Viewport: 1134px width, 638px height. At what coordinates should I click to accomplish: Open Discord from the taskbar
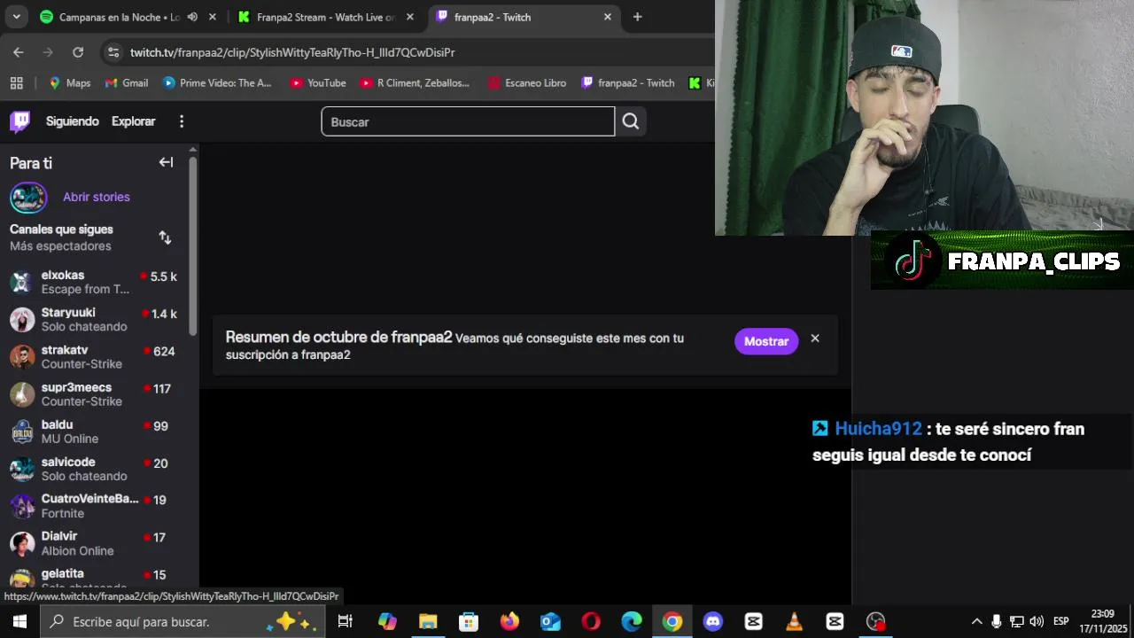click(713, 621)
